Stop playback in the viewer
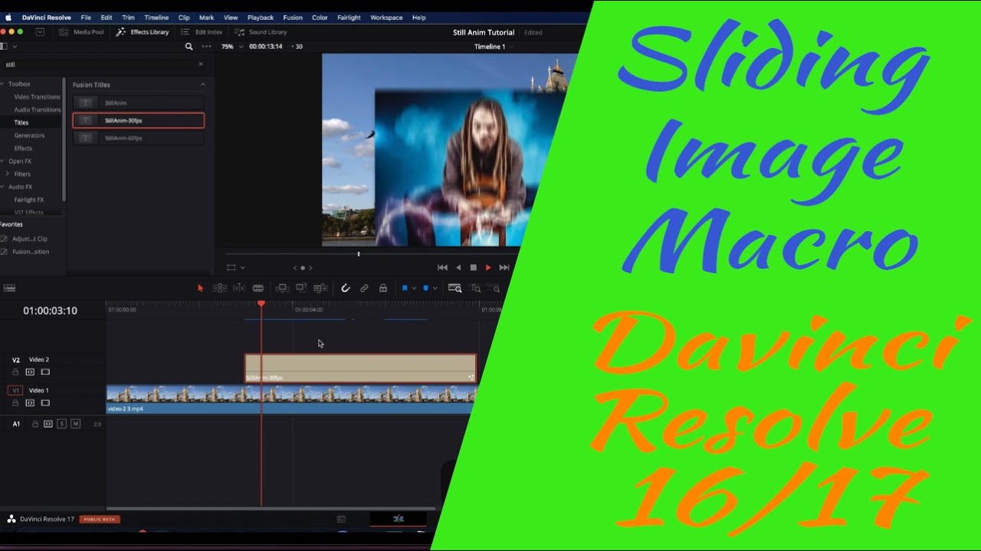The width and height of the screenshot is (981, 551). [473, 268]
